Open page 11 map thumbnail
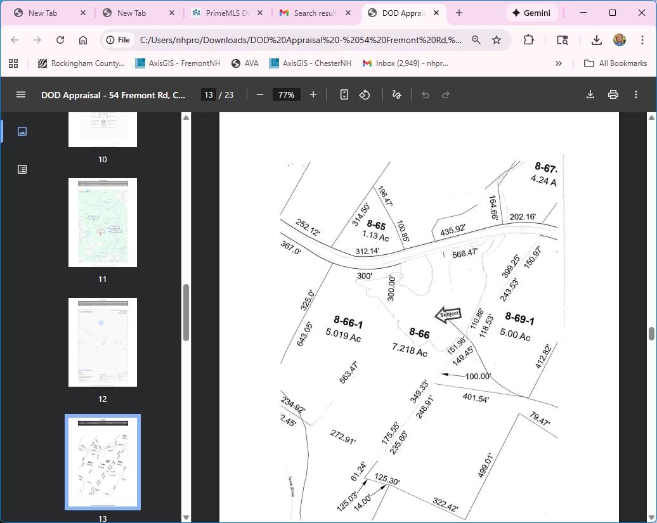This screenshot has width=657, height=523. (103, 223)
